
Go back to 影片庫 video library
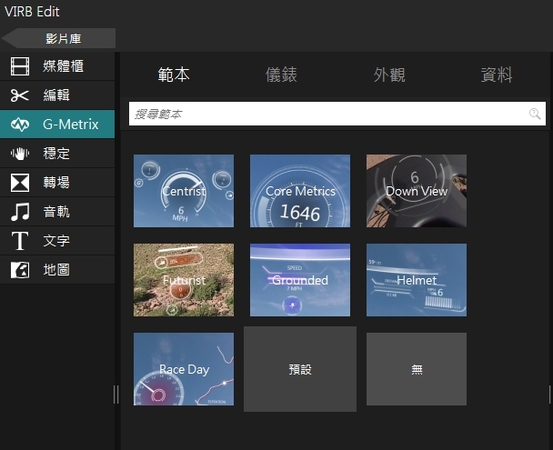[x=58, y=38]
